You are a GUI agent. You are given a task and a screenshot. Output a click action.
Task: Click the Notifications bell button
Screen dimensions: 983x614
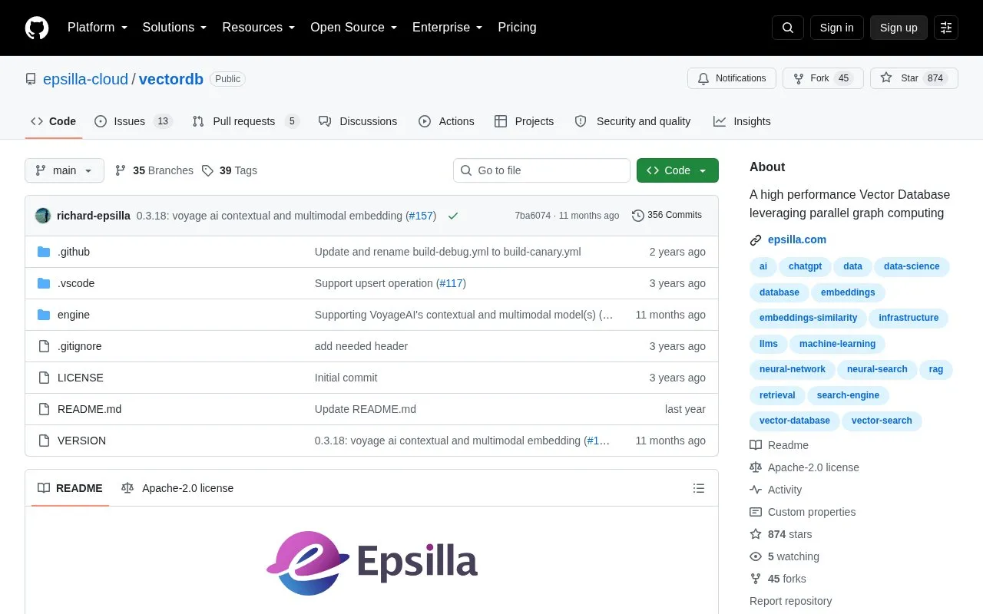732,78
